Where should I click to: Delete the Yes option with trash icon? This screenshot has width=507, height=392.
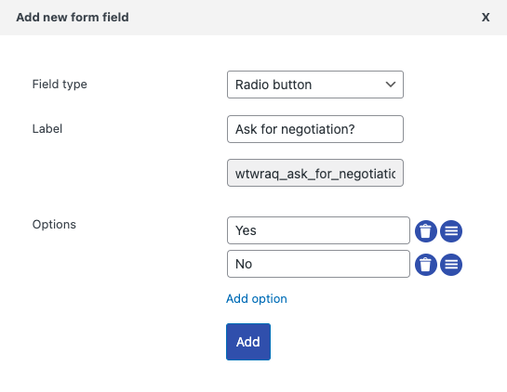click(425, 231)
